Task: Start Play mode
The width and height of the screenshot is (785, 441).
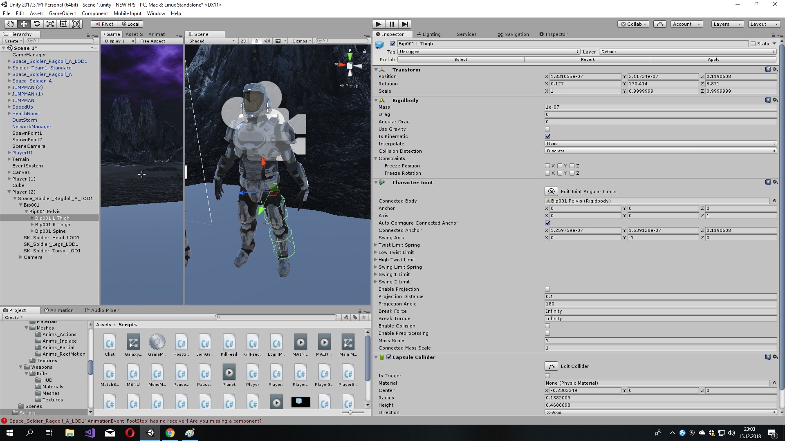Action: tap(379, 24)
